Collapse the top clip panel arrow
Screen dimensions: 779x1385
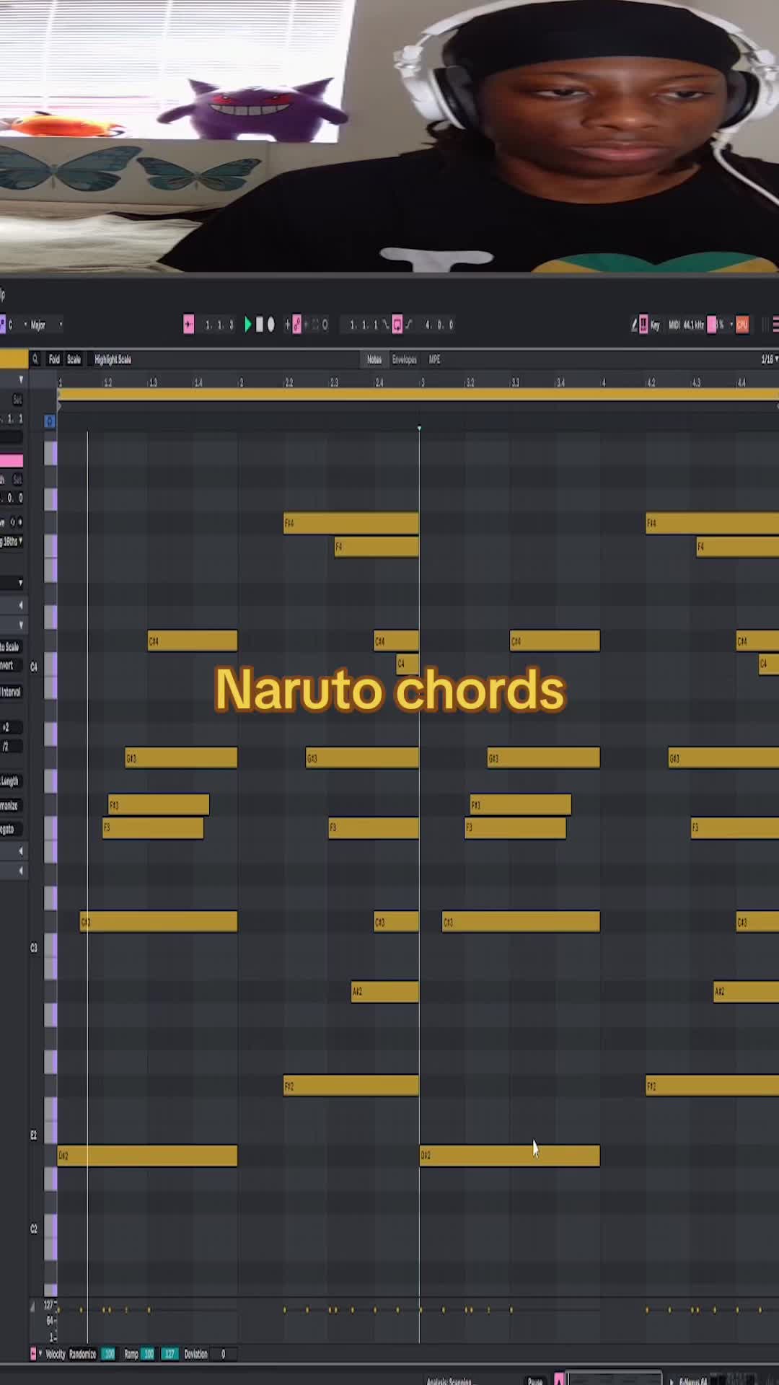(21, 379)
